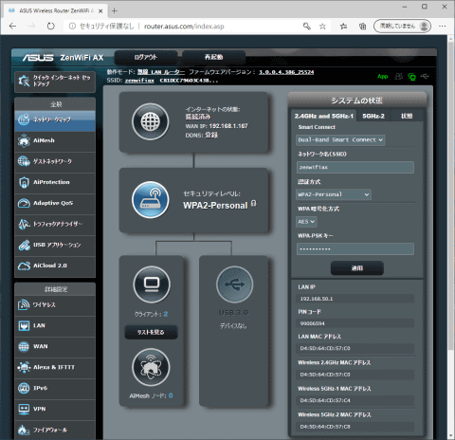Click the password key icon in address bar
The width and height of the screenshot is (455, 440).
[x=306, y=27]
